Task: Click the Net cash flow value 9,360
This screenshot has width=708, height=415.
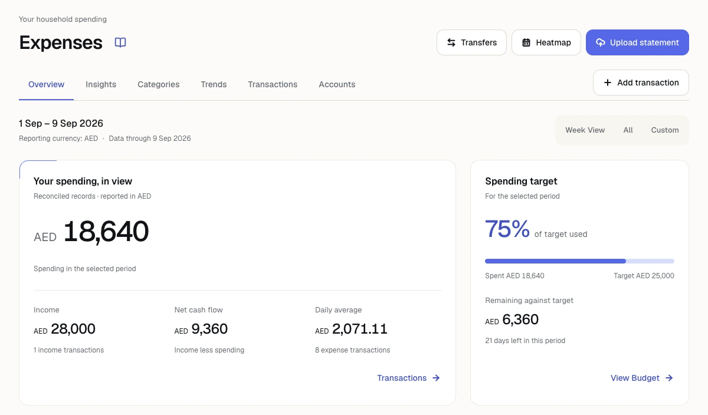Action: [209, 329]
